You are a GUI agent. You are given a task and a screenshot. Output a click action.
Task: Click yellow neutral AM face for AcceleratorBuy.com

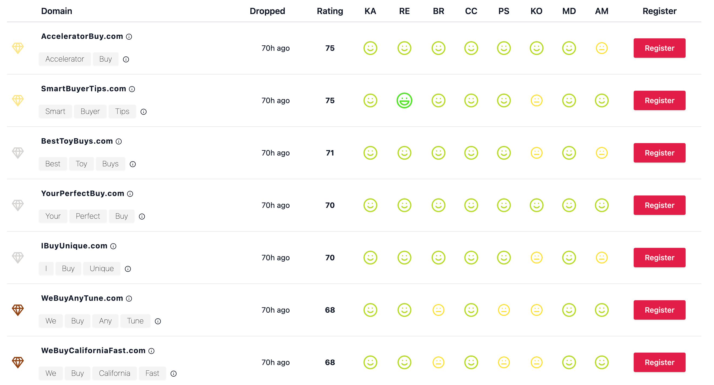(x=602, y=48)
